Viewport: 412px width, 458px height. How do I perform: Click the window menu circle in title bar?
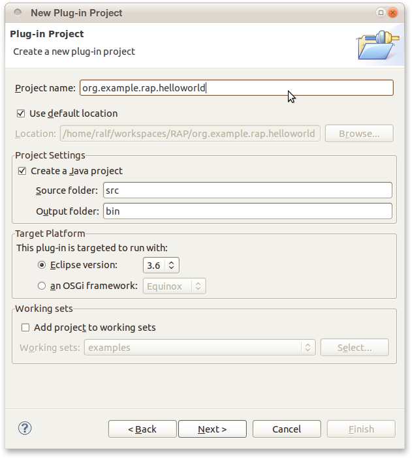[x=18, y=12]
